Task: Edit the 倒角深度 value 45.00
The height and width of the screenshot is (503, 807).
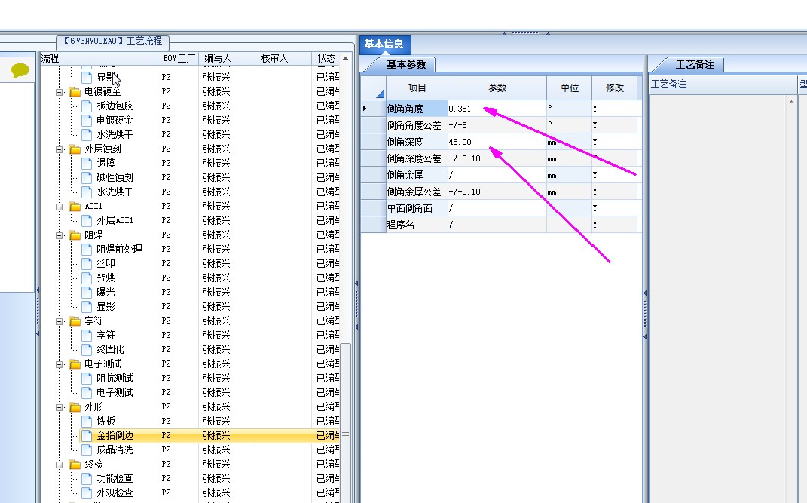Action: coord(497,142)
